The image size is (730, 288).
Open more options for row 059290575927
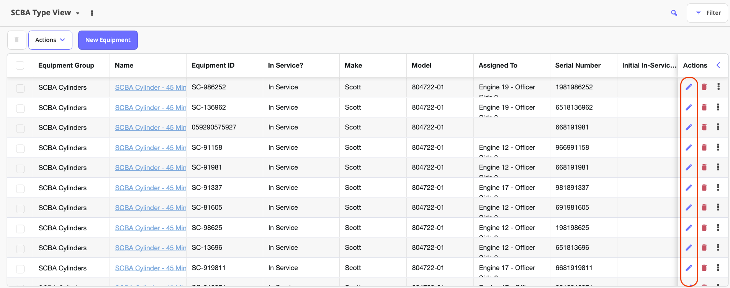pos(718,127)
